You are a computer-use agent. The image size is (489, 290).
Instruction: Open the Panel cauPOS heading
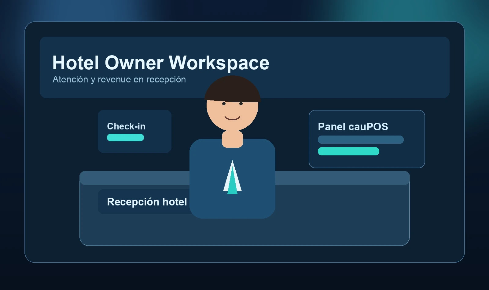(x=353, y=127)
